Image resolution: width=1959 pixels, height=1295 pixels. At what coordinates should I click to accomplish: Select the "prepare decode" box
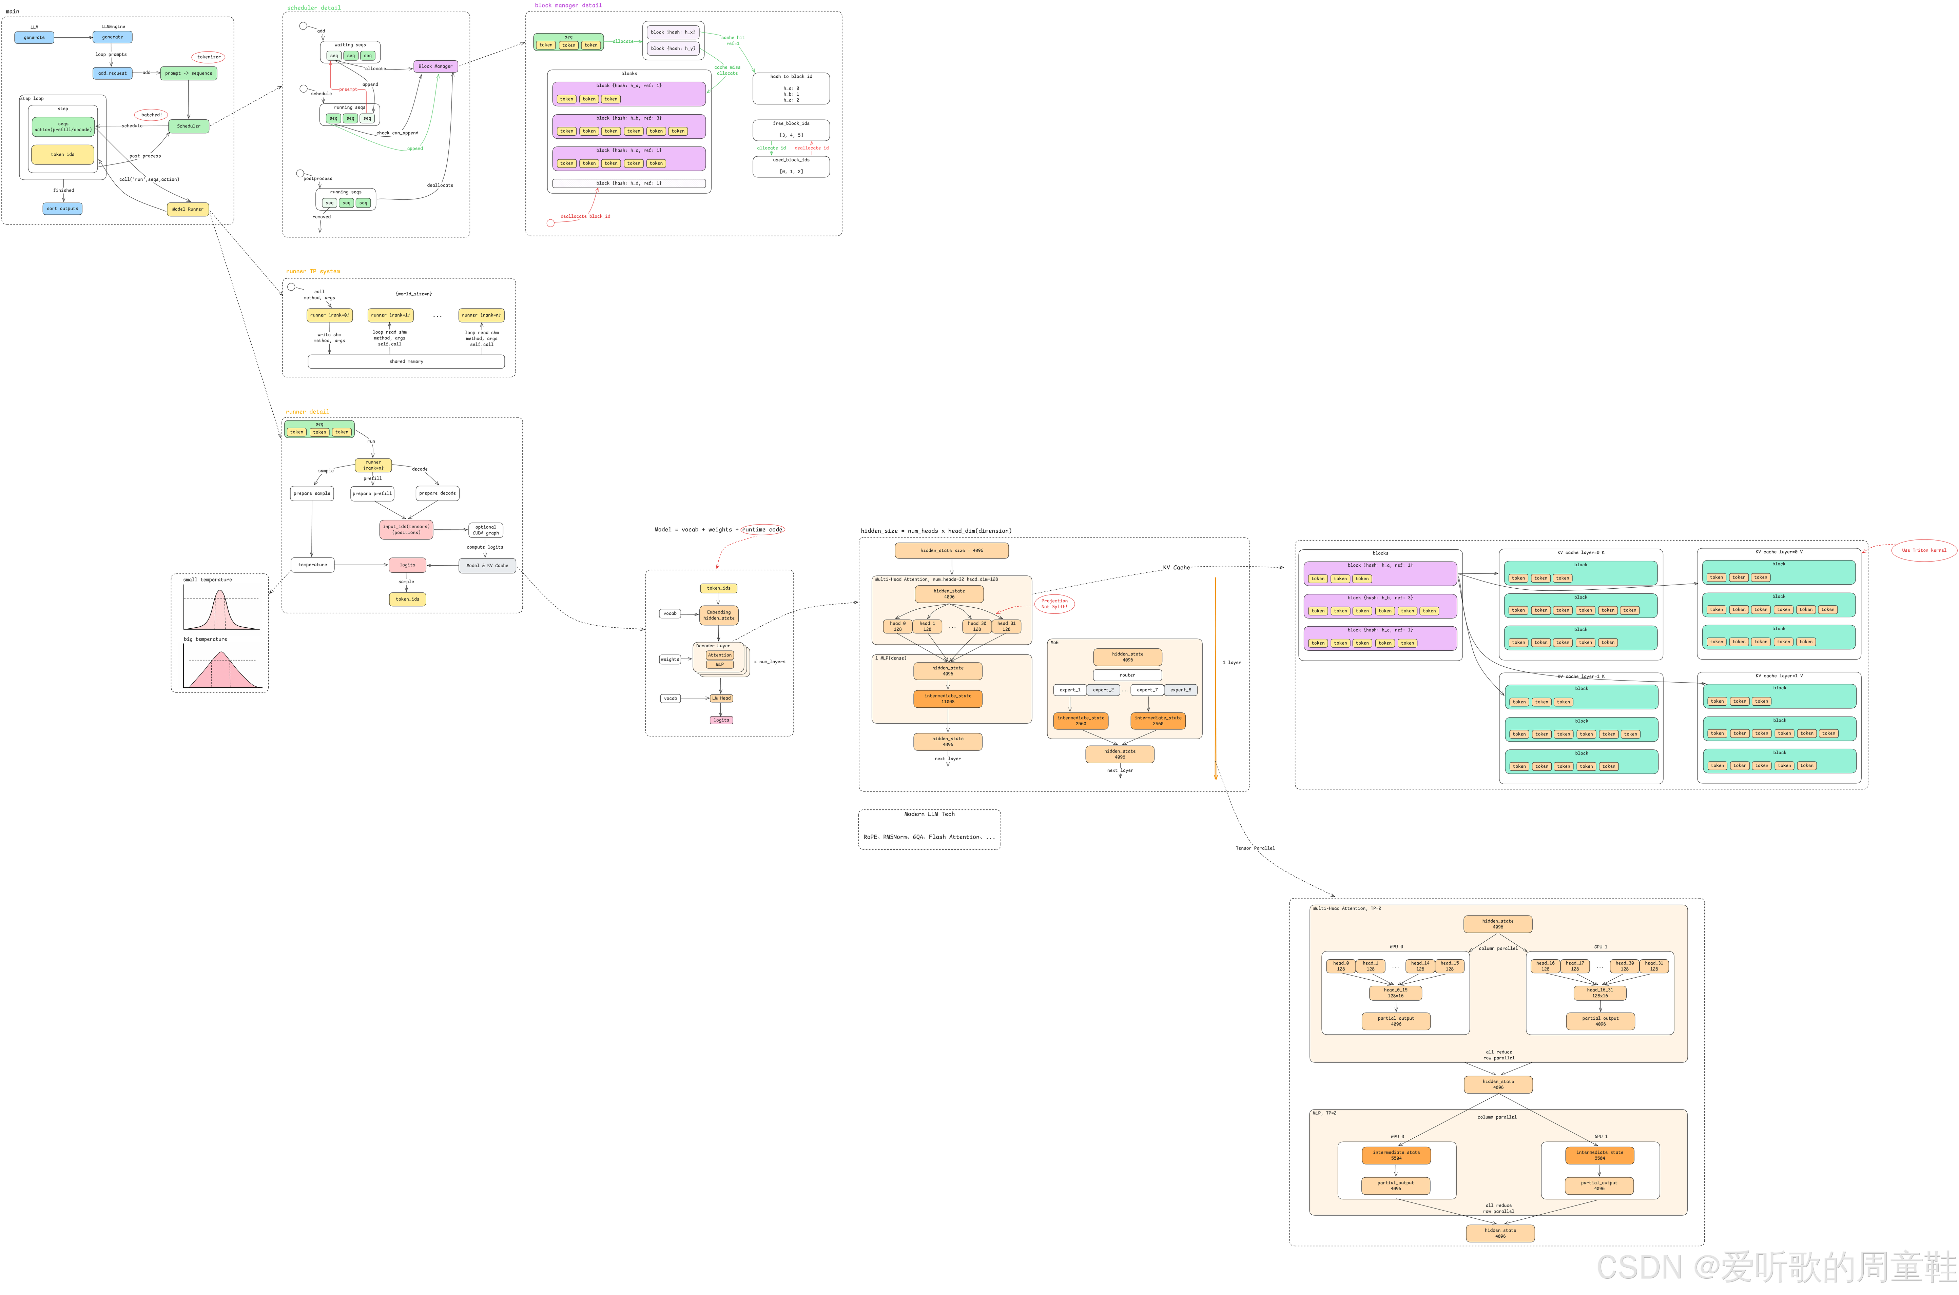coord(438,494)
